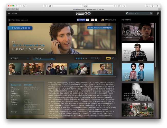Image resolution: width=167 pixels, height=128 pixels.
Task: Reload the page with the refresh icon
Action: pos(115,6)
